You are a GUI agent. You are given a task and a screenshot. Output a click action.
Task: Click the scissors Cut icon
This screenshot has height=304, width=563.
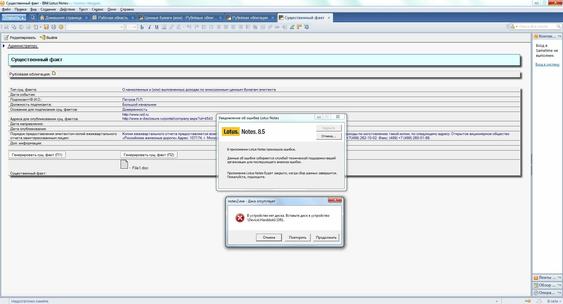point(6,27)
